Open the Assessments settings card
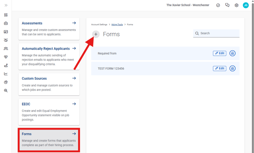254x153 pixels. tap(49, 29)
